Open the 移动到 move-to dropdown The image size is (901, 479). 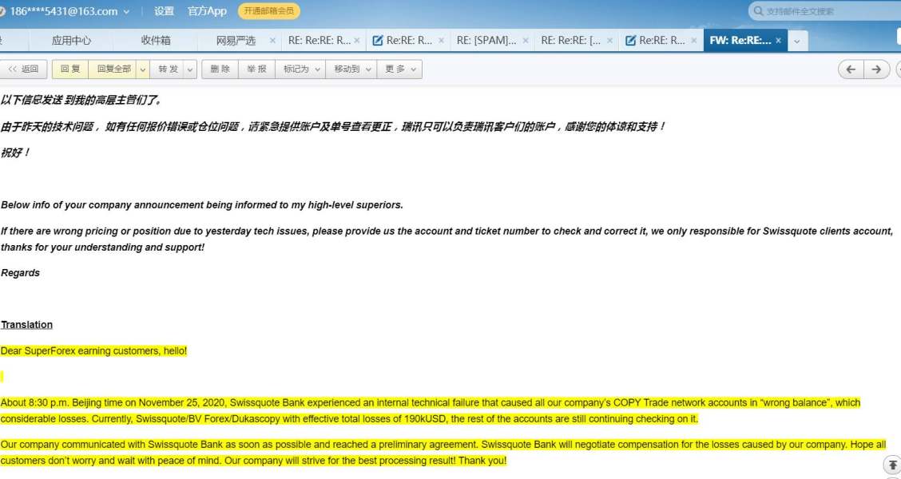pos(351,69)
